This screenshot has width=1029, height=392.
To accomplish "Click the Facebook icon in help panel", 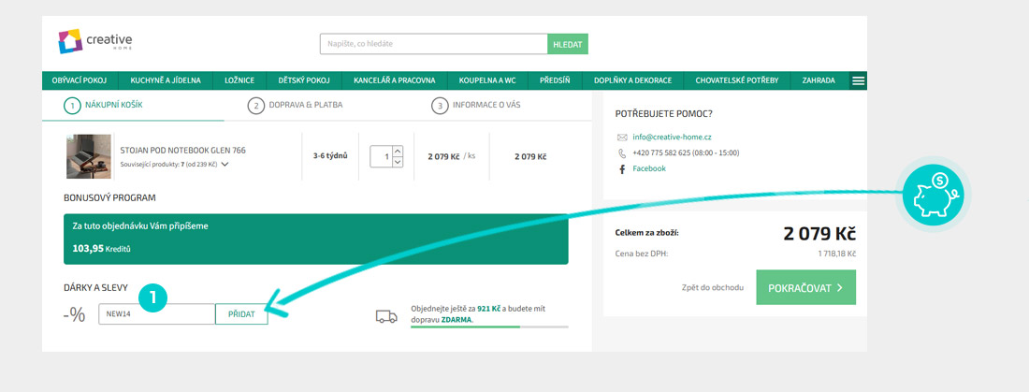I will pos(622,169).
